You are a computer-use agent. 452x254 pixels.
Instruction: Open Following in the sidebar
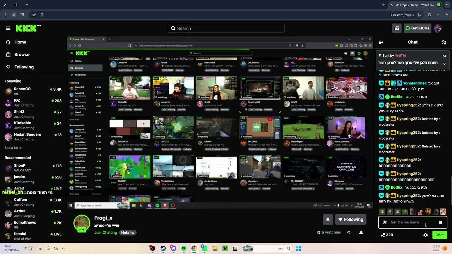tap(20, 67)
